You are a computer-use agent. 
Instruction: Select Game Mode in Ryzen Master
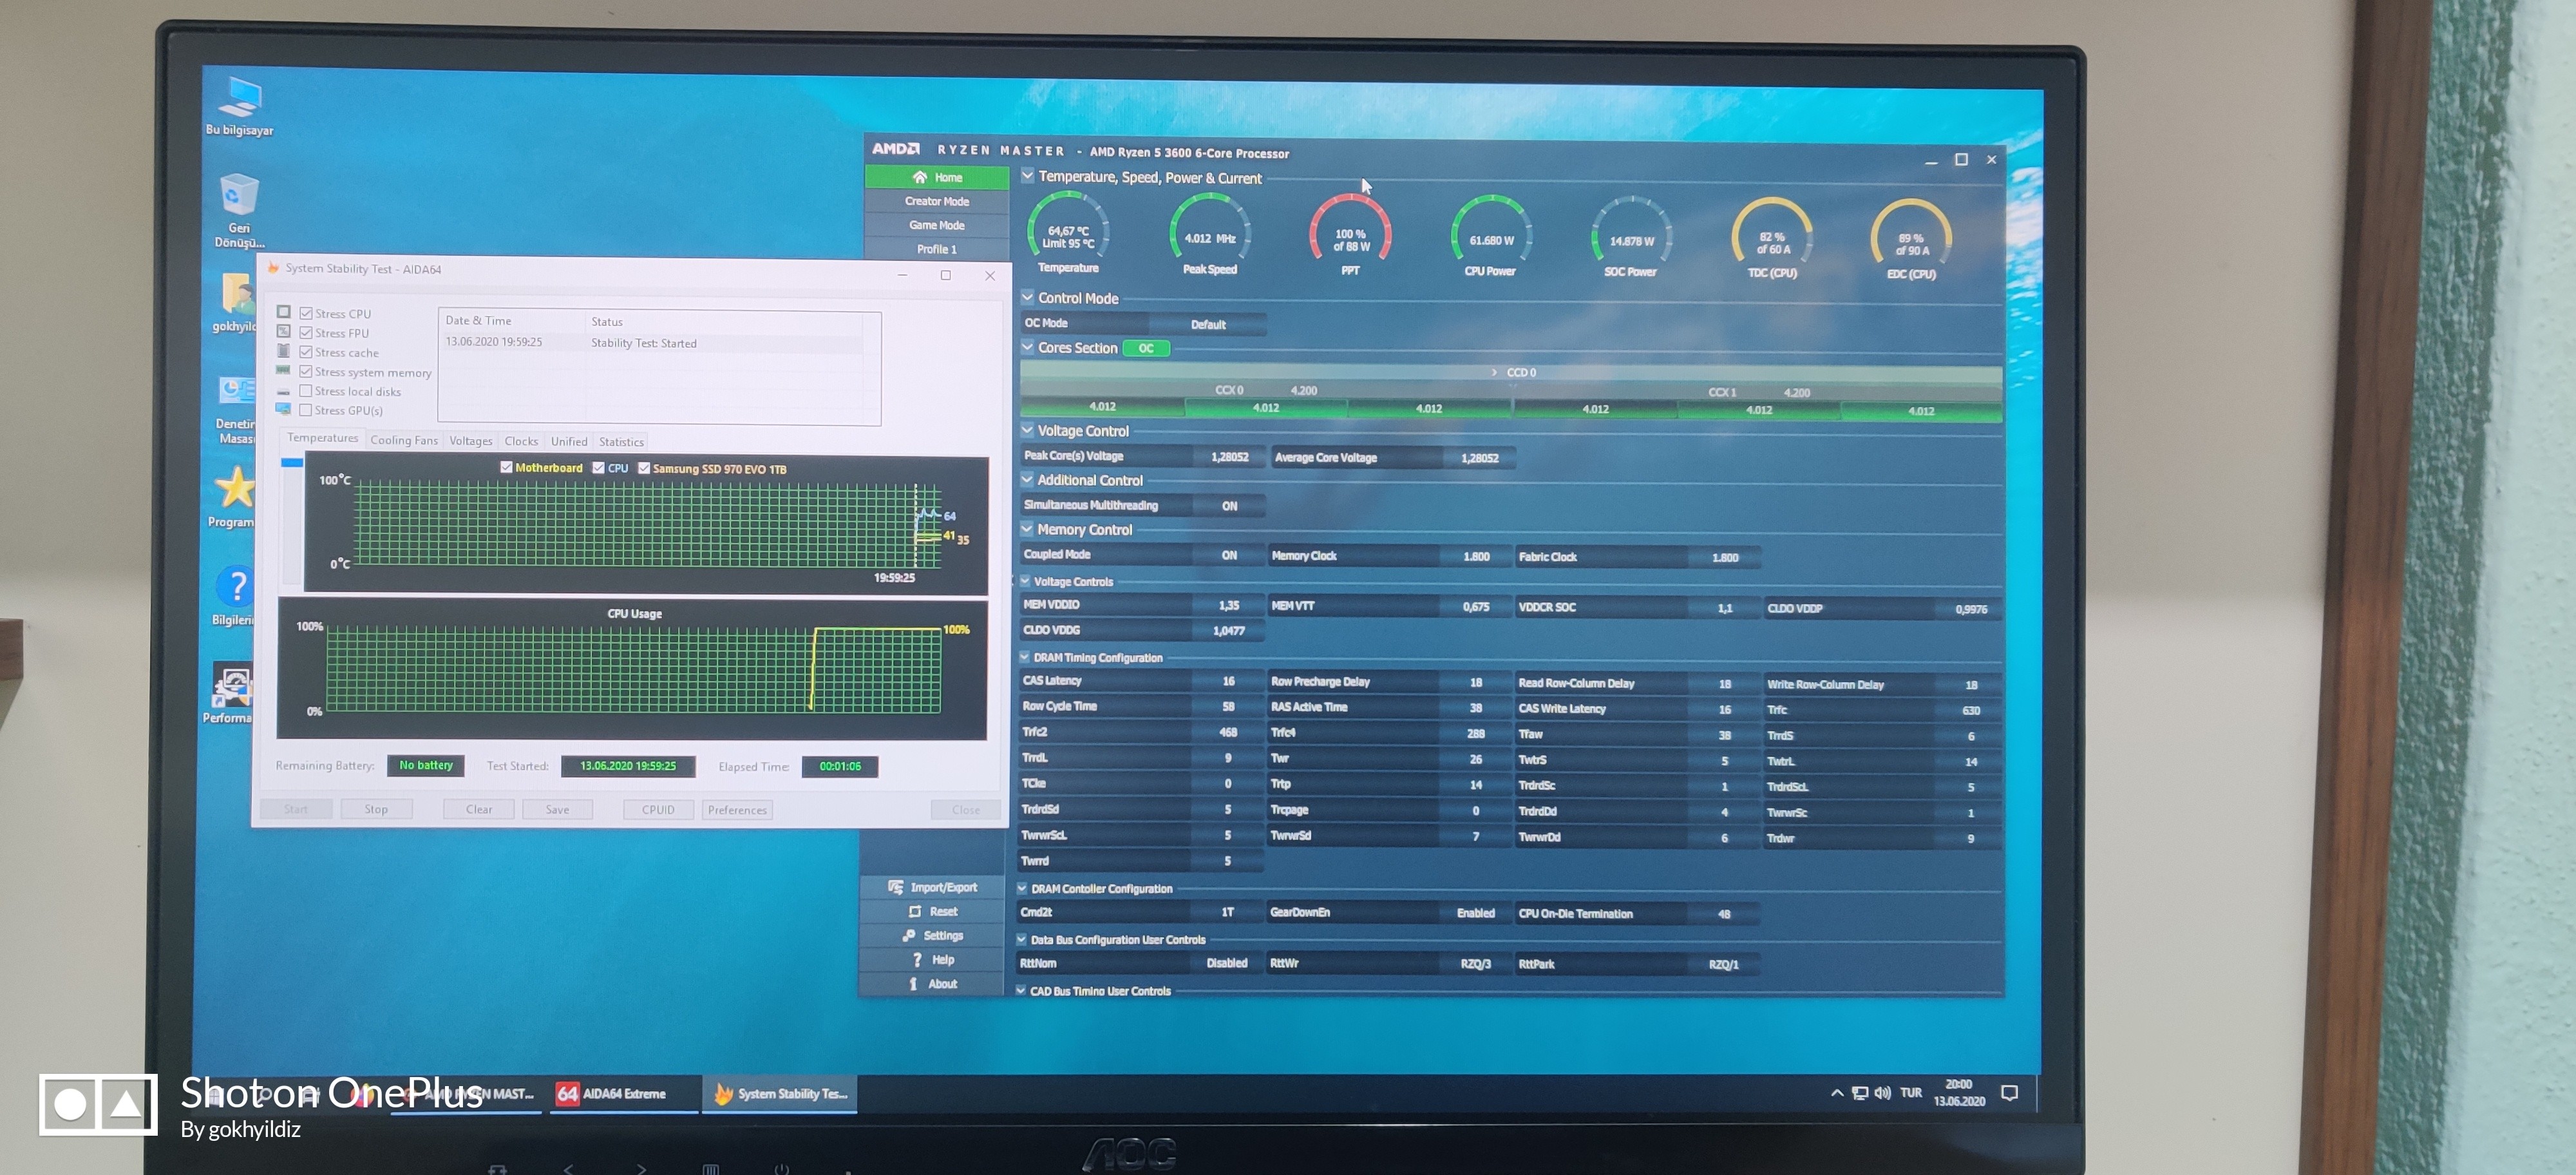tap(936, 225)
